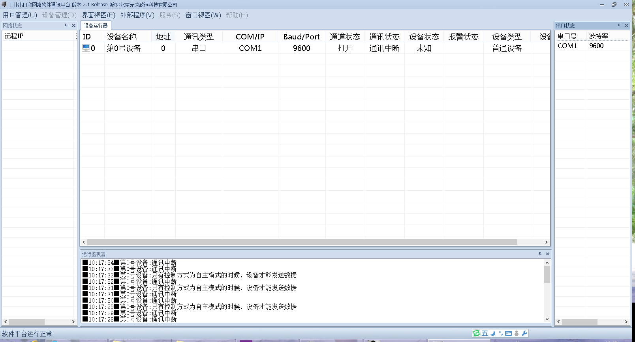Select the 设备运行器 tab
The height and width of the screenshot is (342, 635).
tap(96, 26)
